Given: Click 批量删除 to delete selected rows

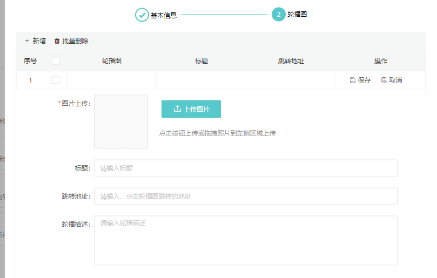Looking at the screenshot, I should (x=71, y=41).
